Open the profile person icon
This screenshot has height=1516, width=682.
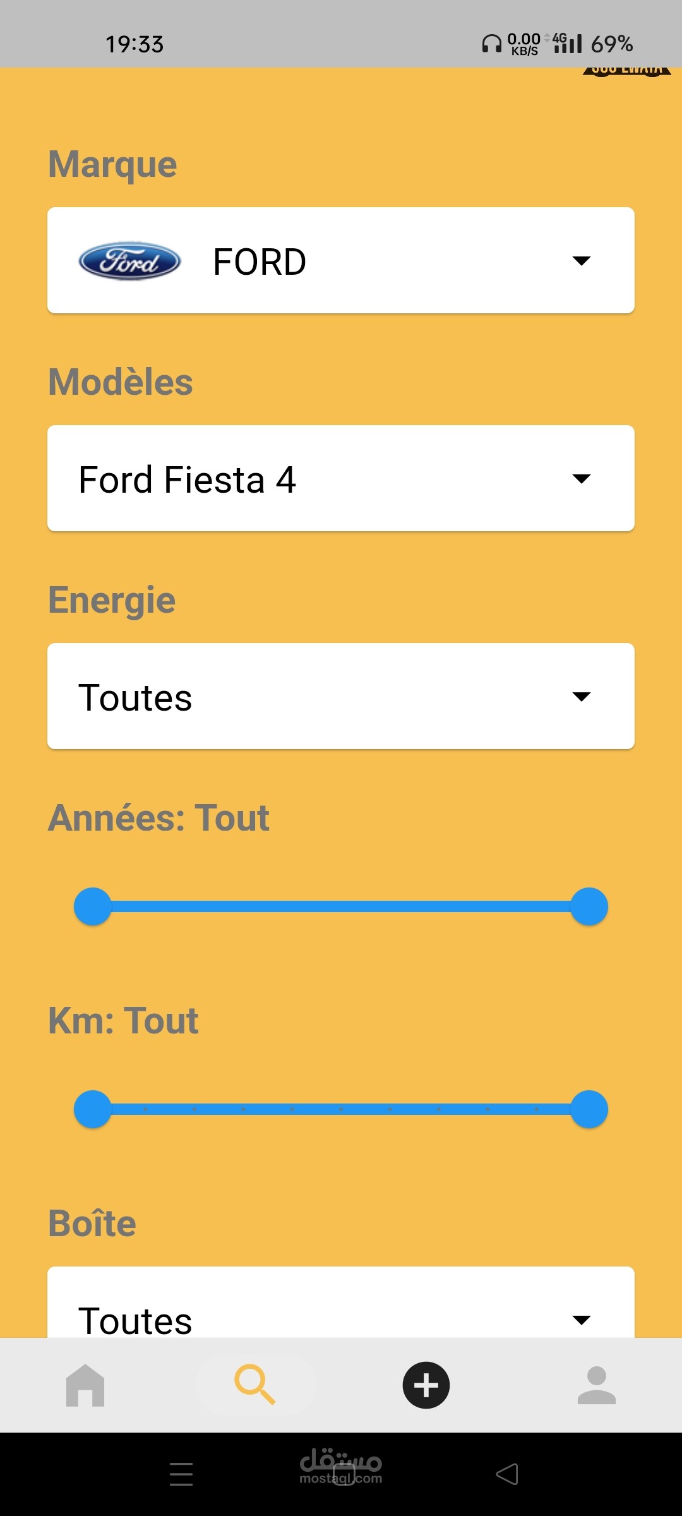point(596,1385)
